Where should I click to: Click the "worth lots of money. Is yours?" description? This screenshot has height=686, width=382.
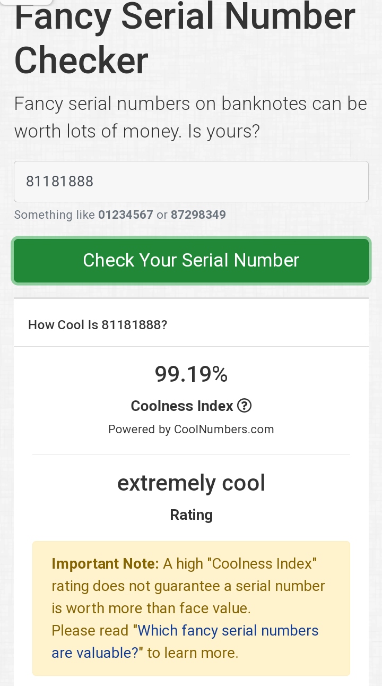coord(137,131)
